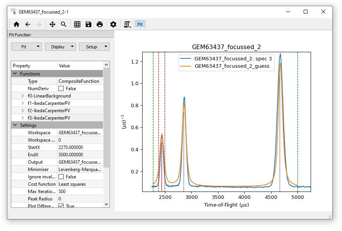Click the save figure icon
The width and height of the screenshot is (342, 231).
[88, 24]
